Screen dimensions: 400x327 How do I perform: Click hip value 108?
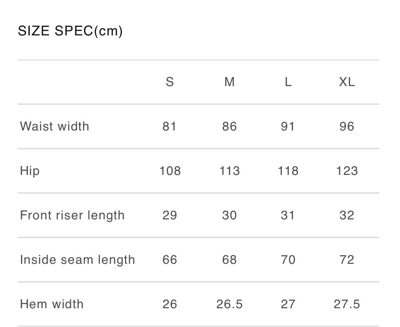click(170, 171)
